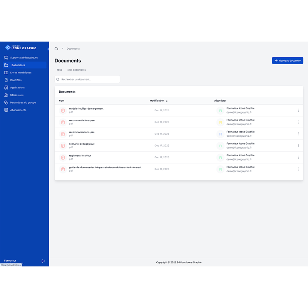Image resolution: width=308 pixels, height=308 pixels.
Task: Click the Formateur user name in the sidebar
Action: [x=10, y=261]
